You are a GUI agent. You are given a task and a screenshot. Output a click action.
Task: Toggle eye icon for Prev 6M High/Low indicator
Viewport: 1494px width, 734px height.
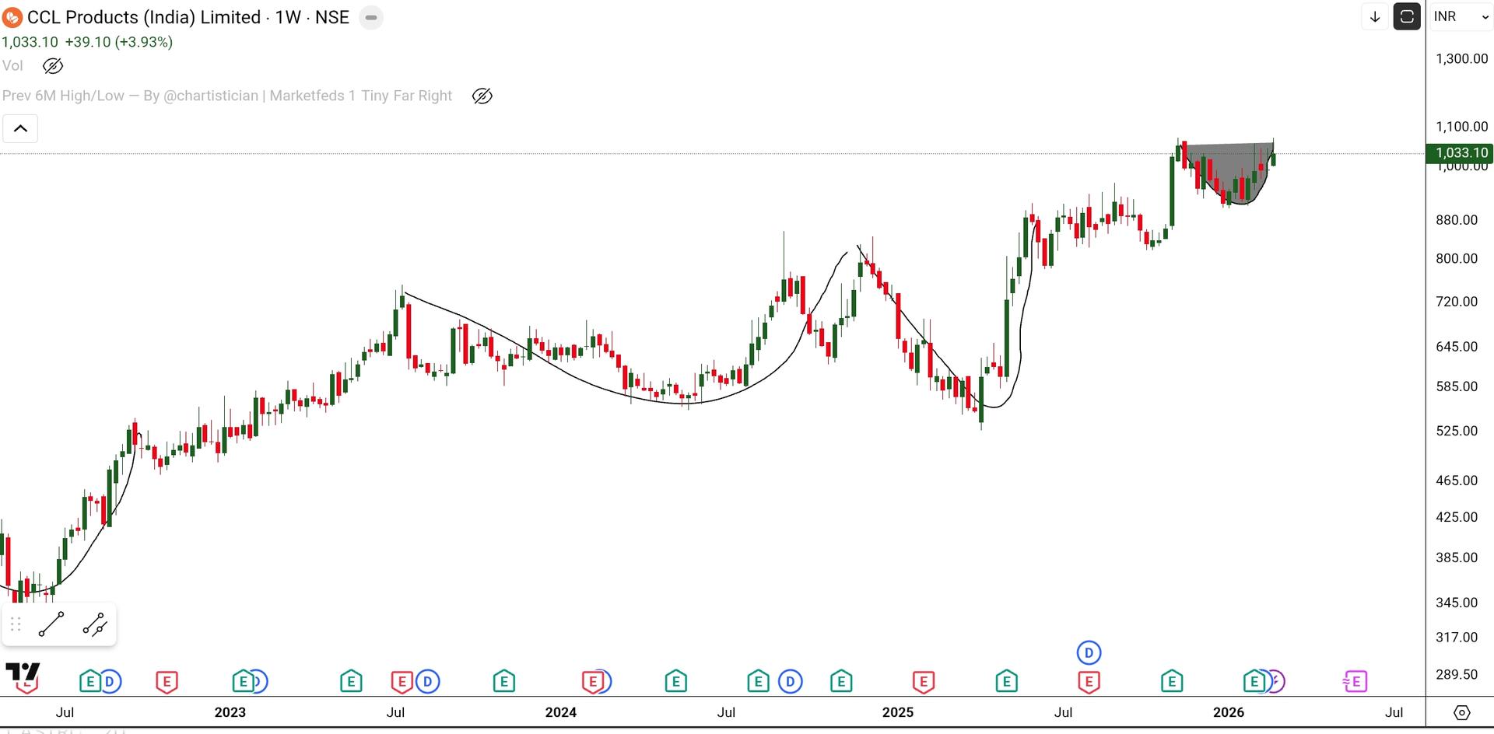(x=482, y=96)
